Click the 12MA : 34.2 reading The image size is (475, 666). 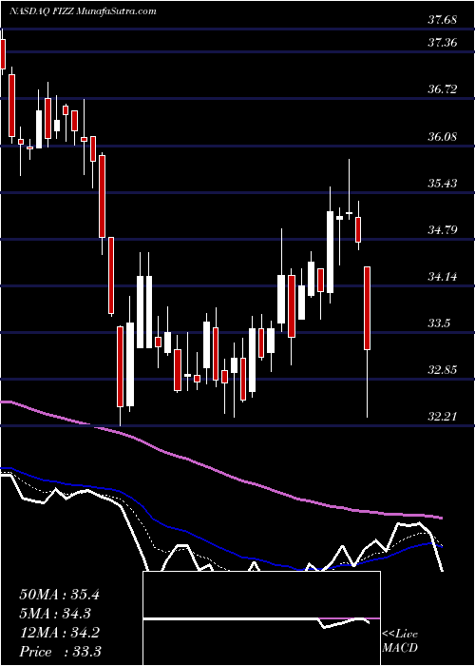(59, 633)
